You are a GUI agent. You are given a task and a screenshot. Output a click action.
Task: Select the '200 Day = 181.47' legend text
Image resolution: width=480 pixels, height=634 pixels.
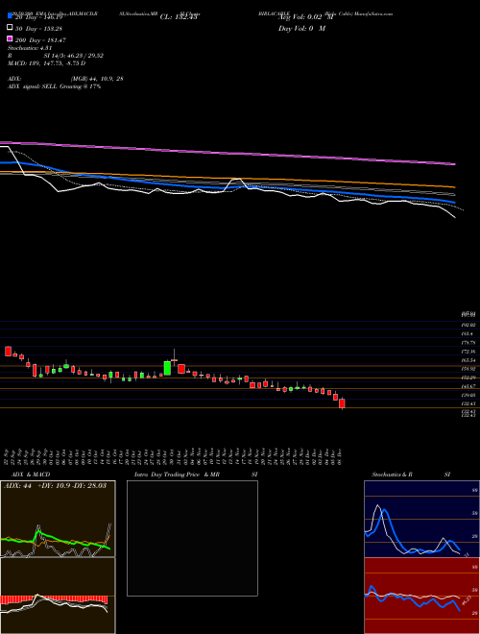(40, 40)
